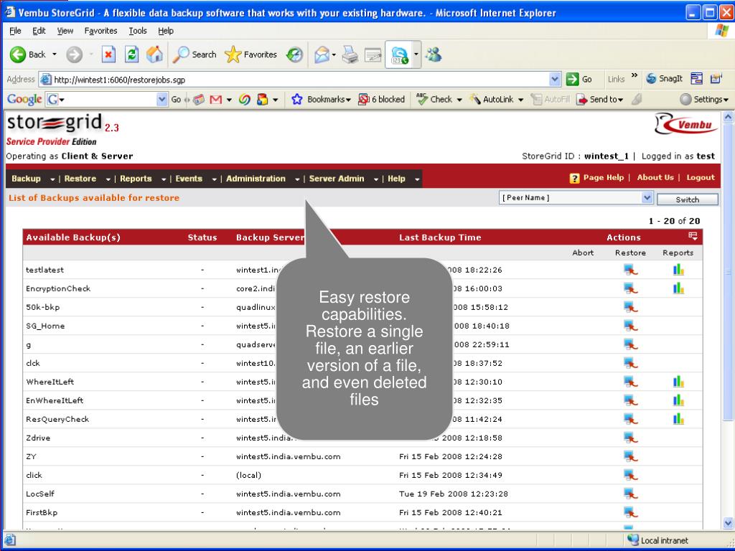Click the SnagIt toolbar icon

665,79
